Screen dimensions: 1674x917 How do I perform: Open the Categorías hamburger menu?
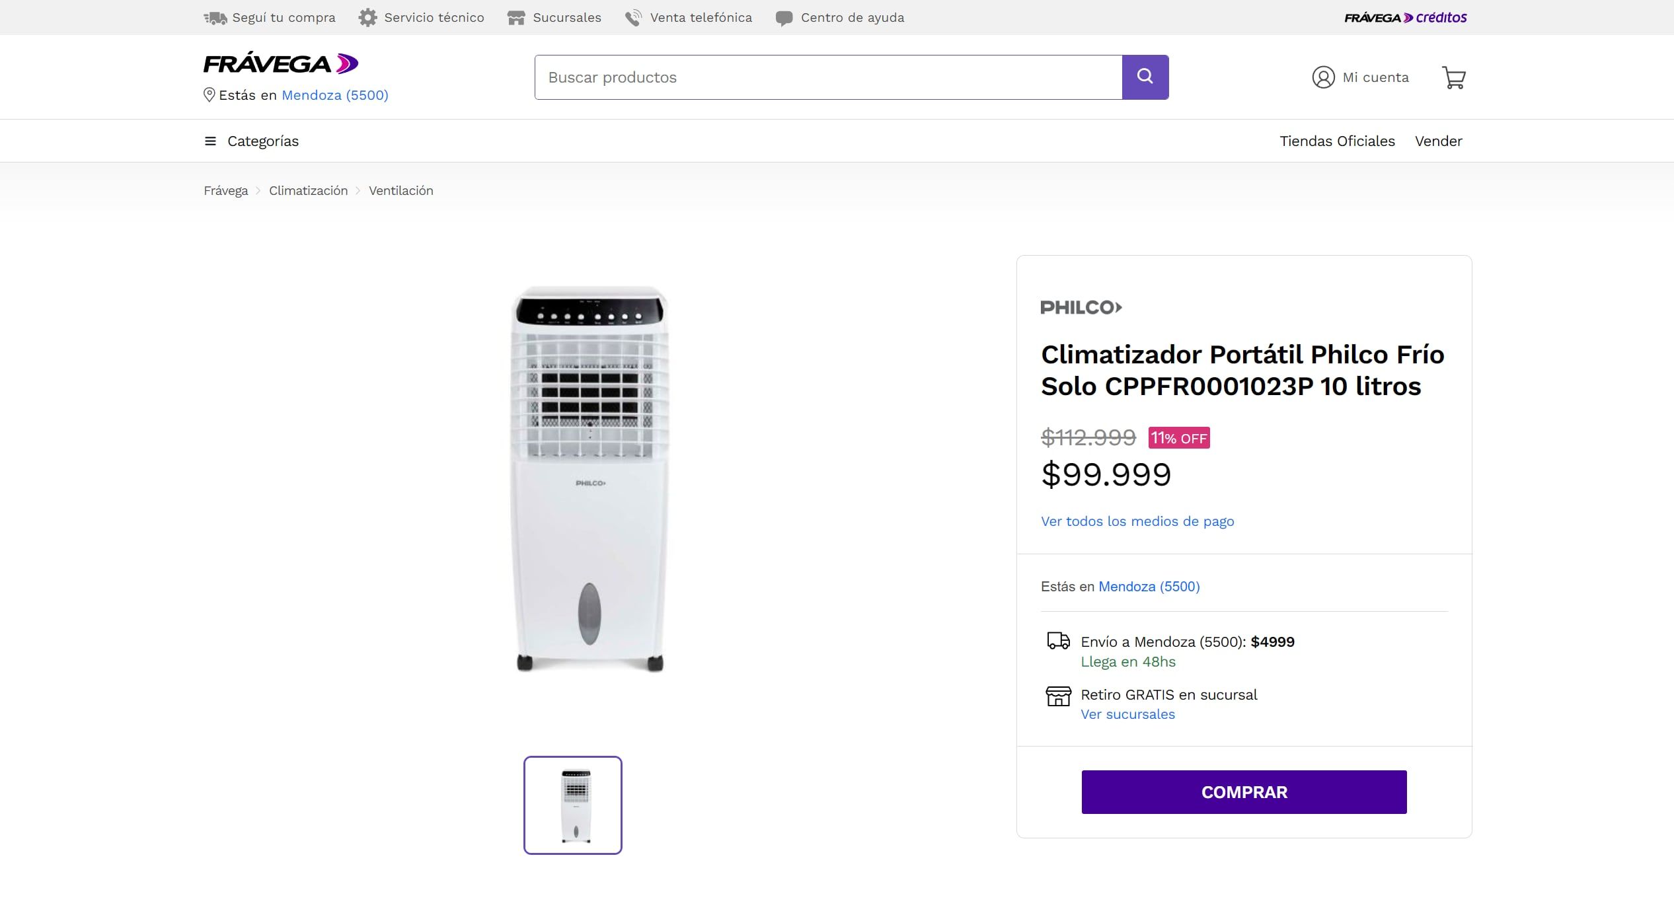pyautogui.click(x=209, y=141)
